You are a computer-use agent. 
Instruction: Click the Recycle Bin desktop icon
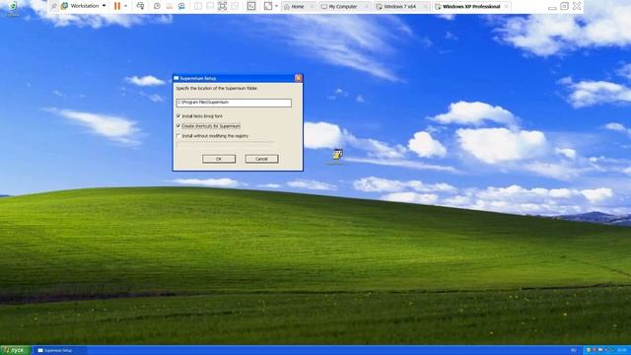tap(12, 7)
